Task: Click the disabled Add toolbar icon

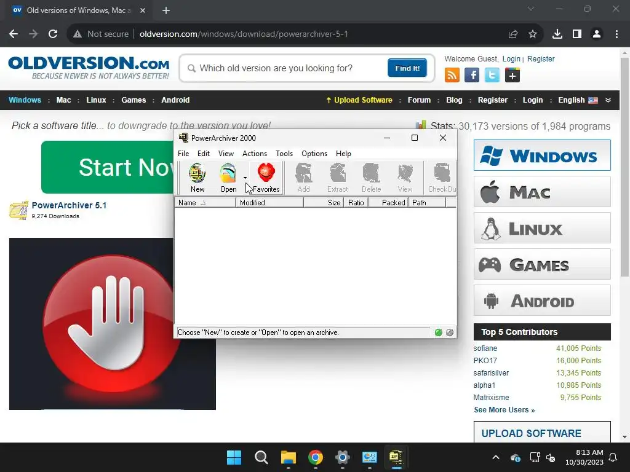Action: [303, 178]
